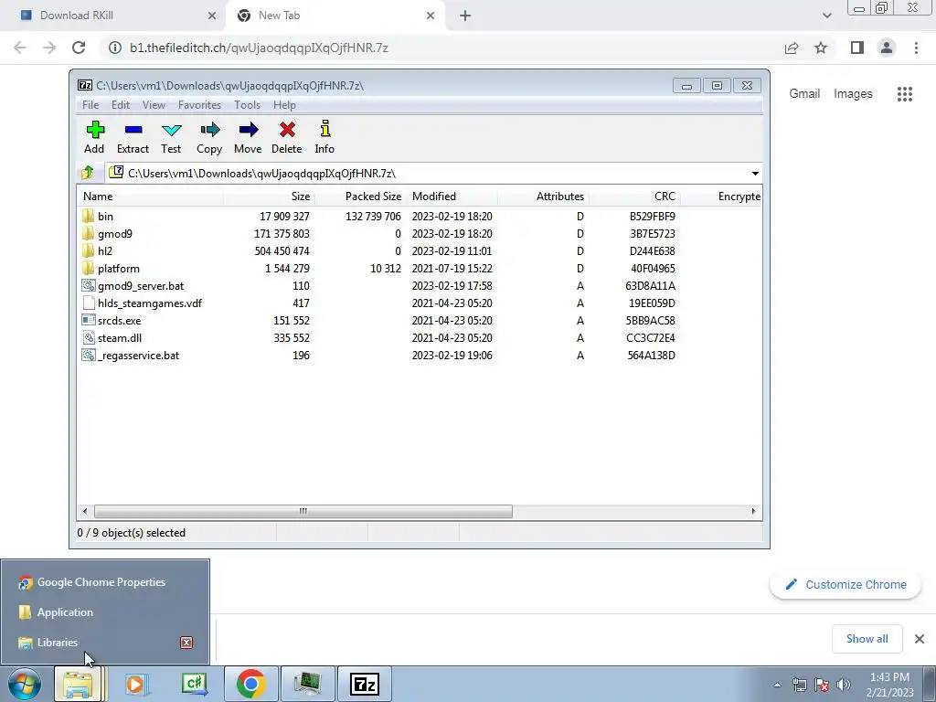Open the Help menu

[x=284, y=104]
